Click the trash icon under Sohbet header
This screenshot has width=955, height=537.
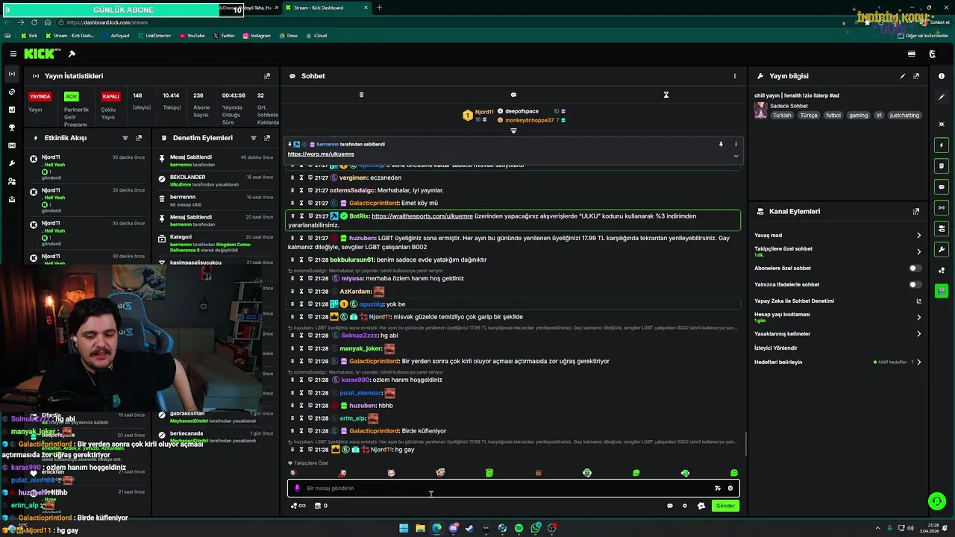click(x=361, y=95)
